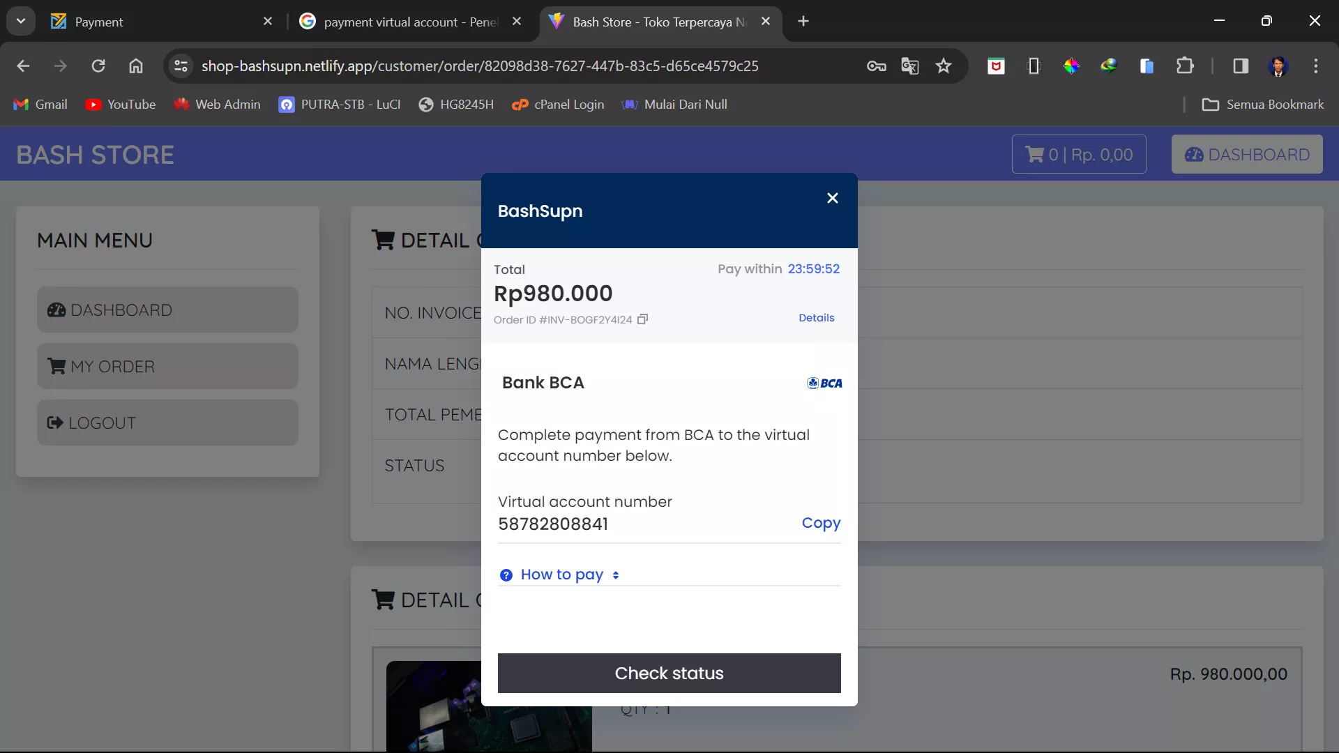The width and height of the screenshot is (1339, 753).
Task: Click the Rp. 980.000,00 product price
Action: point(1229,674)
